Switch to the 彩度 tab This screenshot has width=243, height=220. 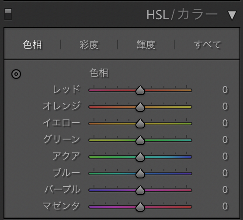[x=89, y=45]
